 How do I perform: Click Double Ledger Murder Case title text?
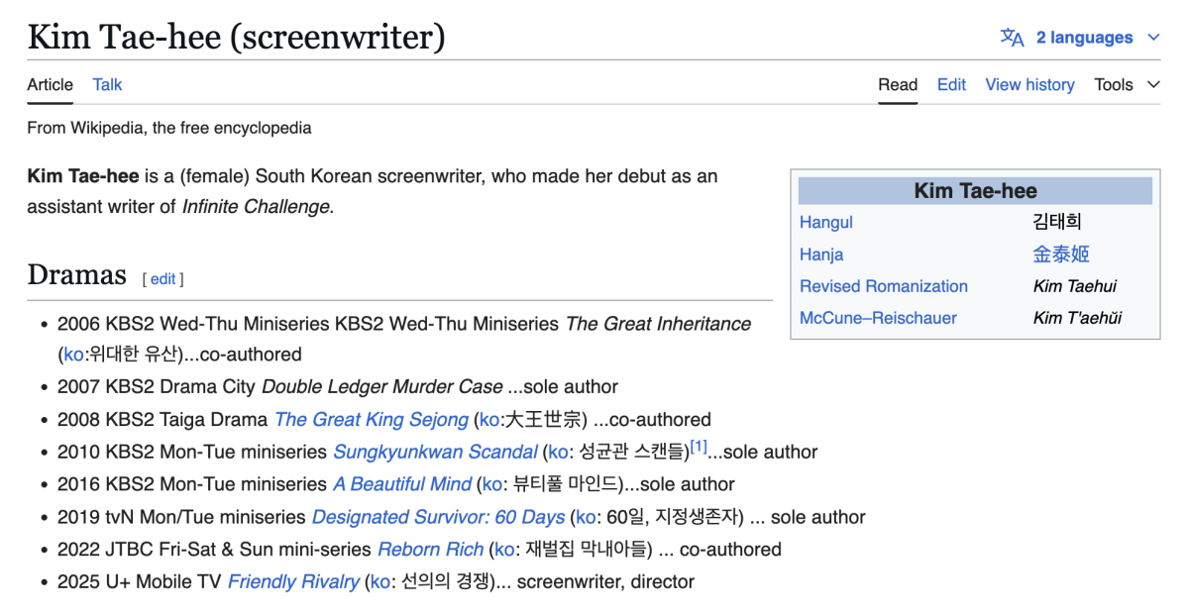click(x=381, y=386)
